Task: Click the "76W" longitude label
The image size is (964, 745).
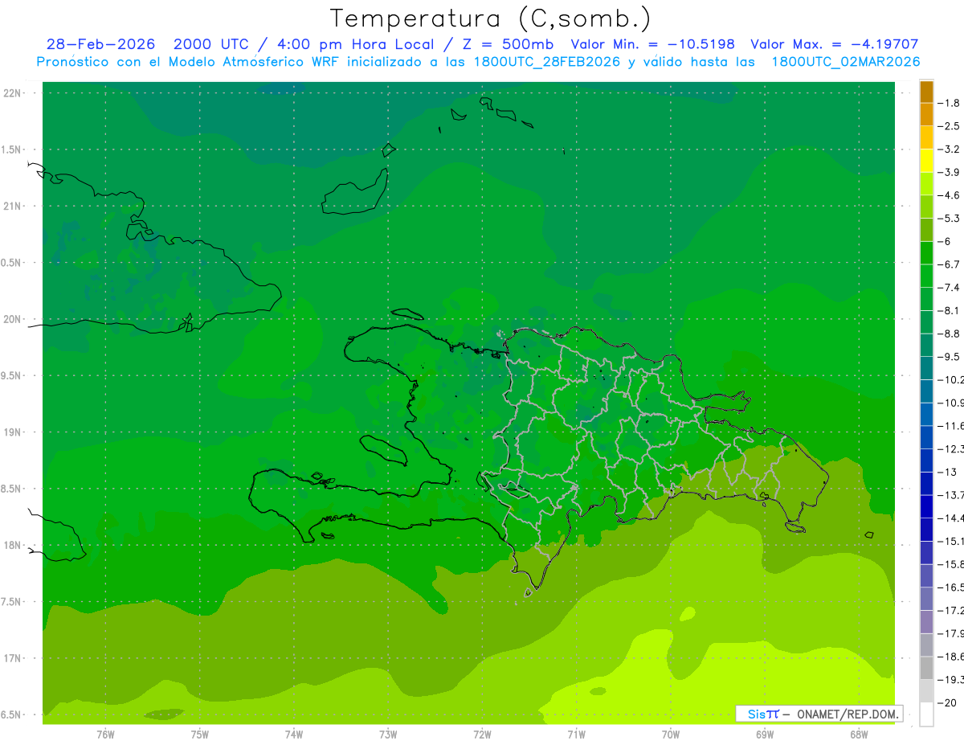Action: coord(105,735)
